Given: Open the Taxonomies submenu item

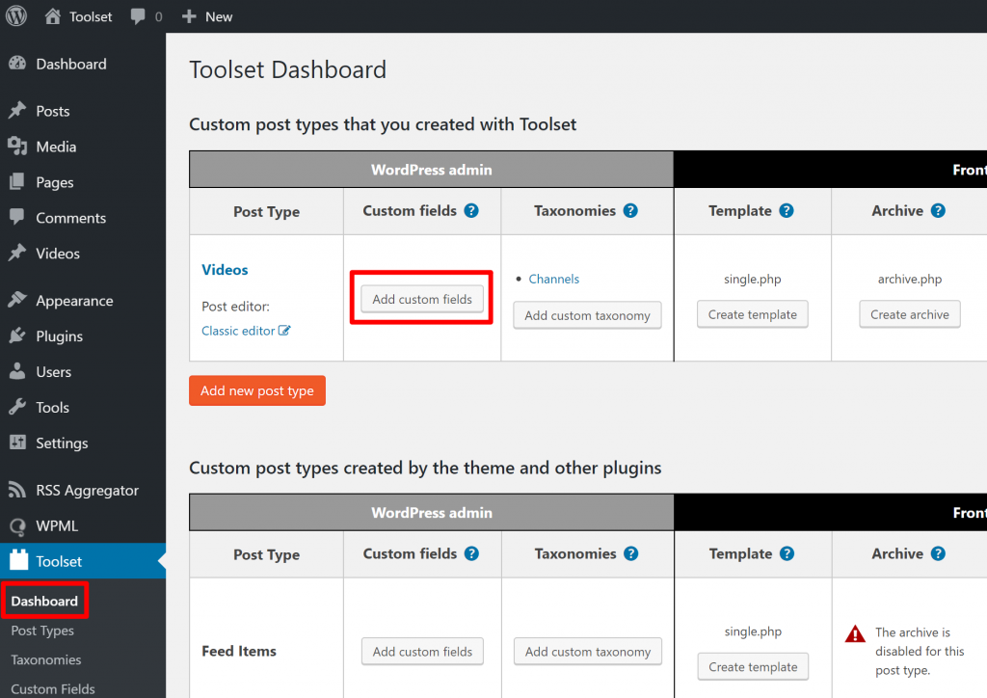Looking at the screenshot, I should click(46, 659).
